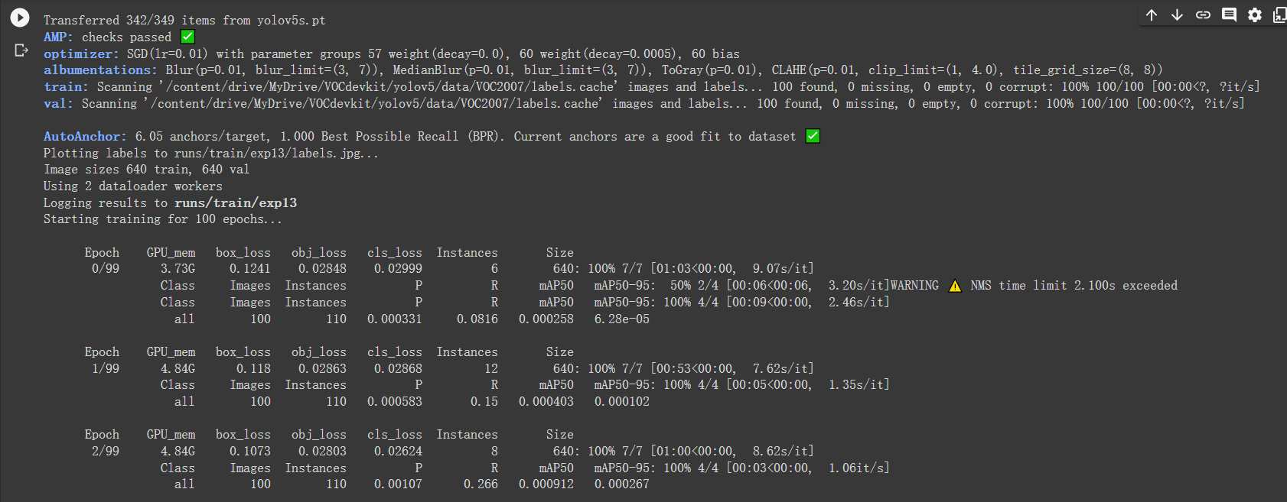Image resolution: width=1287 pixels, height=502 pixels.
Task: Click the clear output icon below run button
Action: 21,50
